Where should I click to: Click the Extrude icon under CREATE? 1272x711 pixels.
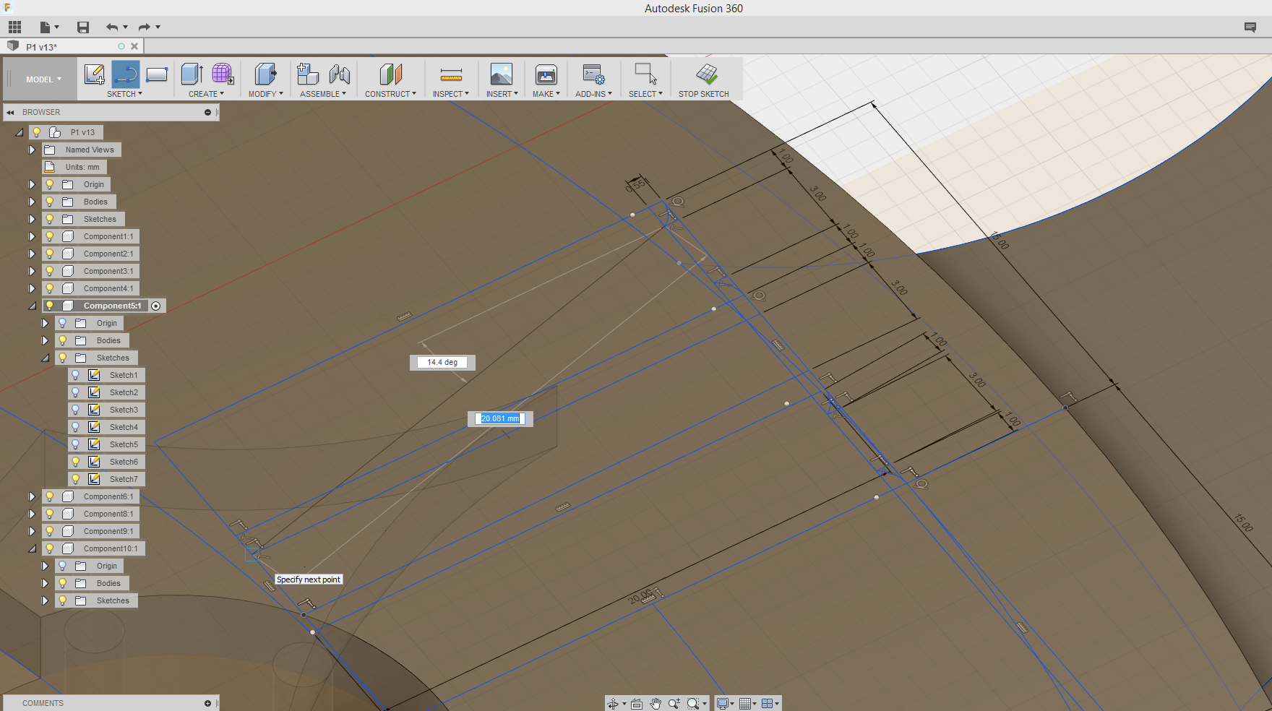click(192, 74)
